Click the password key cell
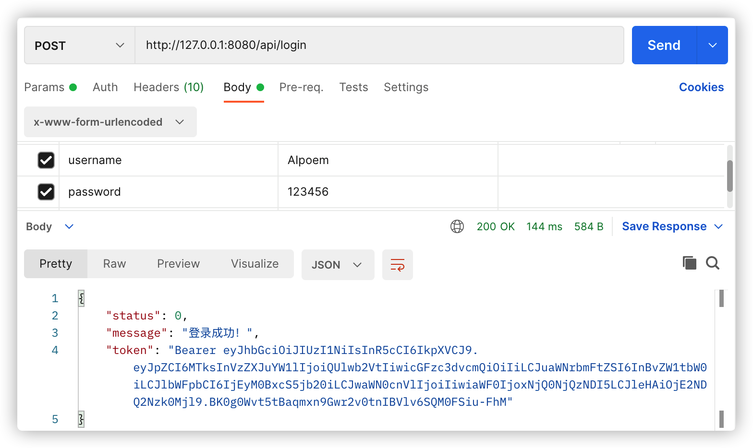 tap(169, 192)
